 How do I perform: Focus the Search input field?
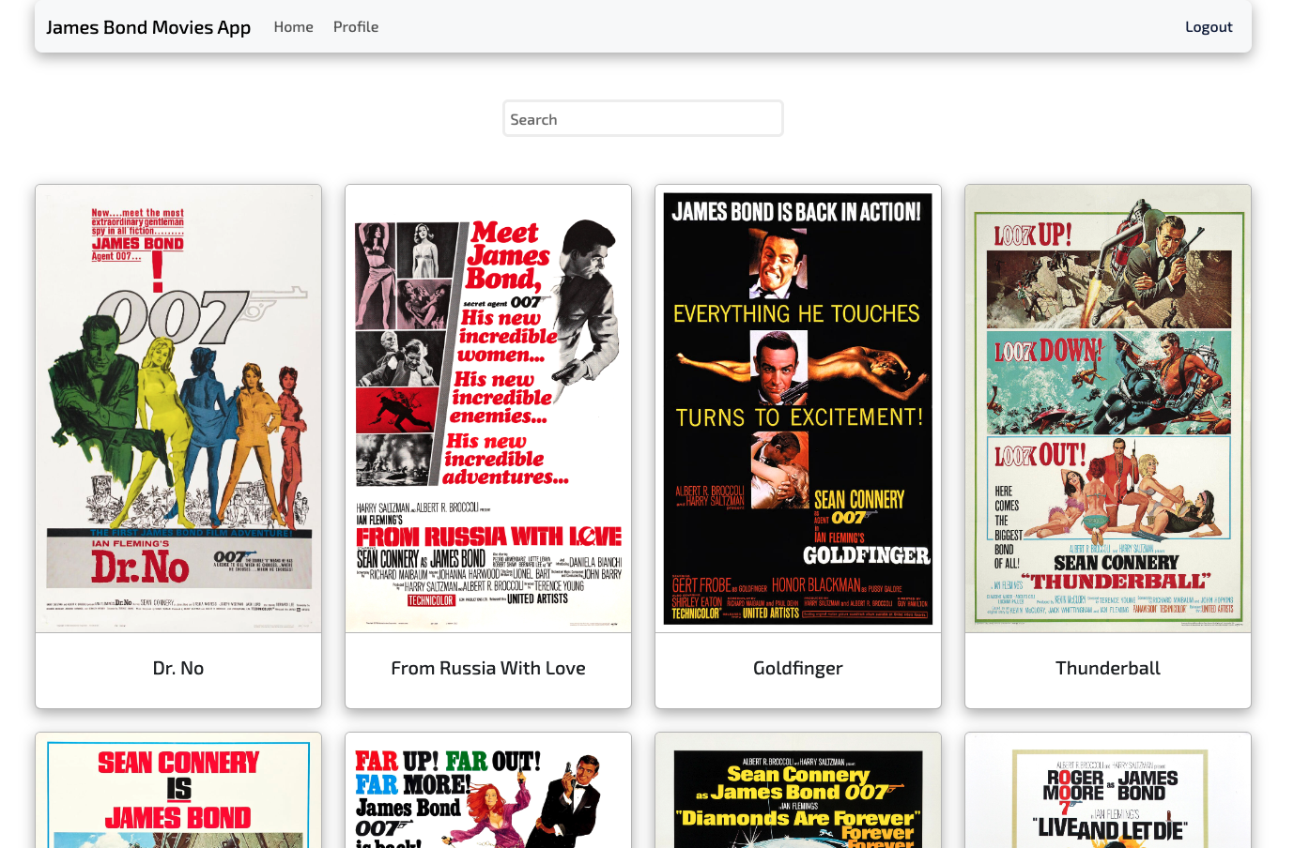tap(643, 119)
